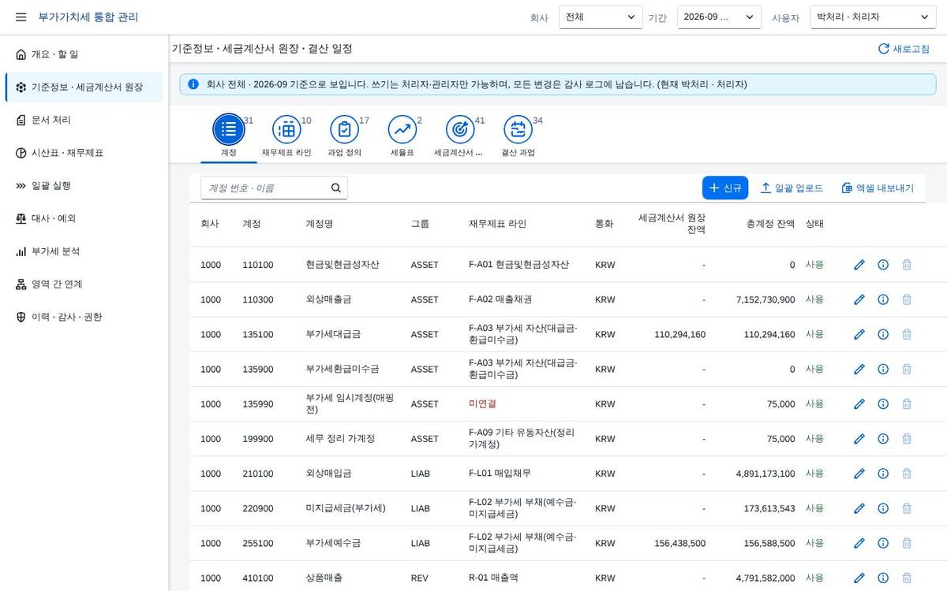Viewport: 947px width, 591px height.
Task: Show info for account 210100
Action: tap(883, 474)
